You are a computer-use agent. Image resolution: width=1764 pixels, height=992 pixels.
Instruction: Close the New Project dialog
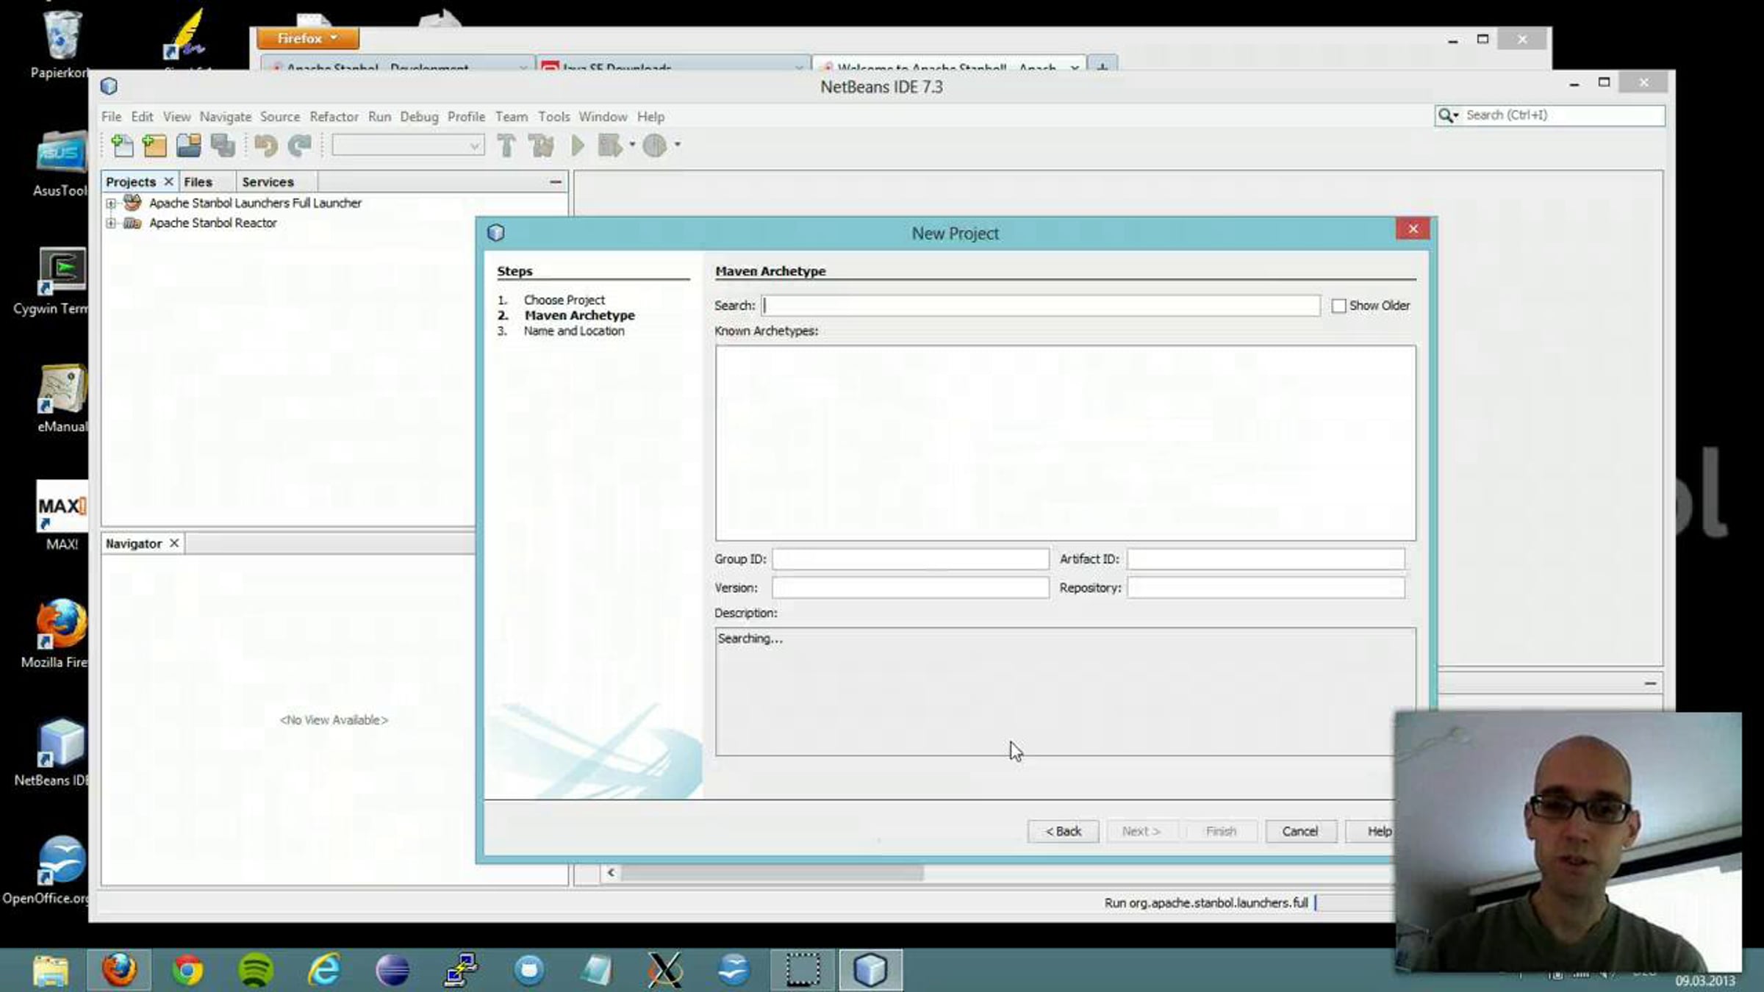point(1412,229)
